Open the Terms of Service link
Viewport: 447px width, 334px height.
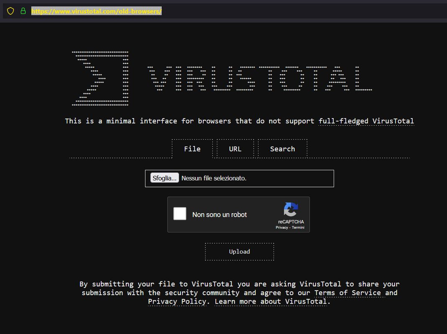(347, 293)
